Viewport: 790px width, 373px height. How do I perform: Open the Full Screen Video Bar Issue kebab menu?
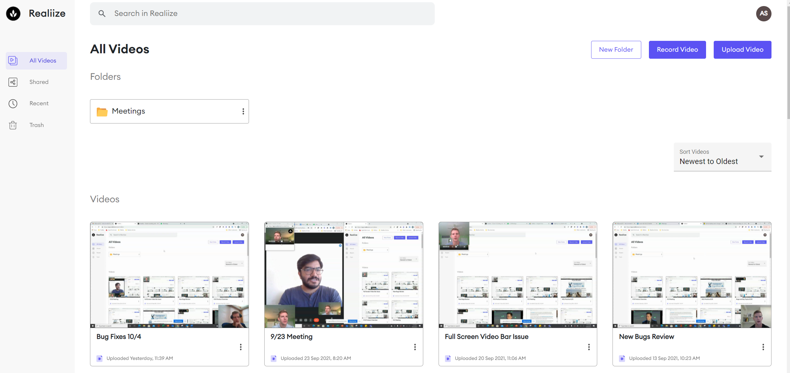(589, 347)
